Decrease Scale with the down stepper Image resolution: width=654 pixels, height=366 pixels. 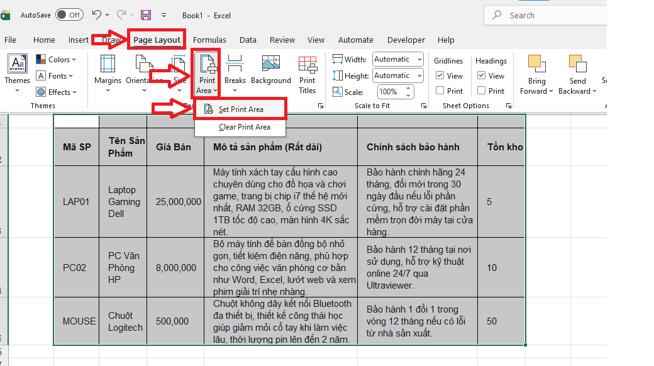click(408, 96)
